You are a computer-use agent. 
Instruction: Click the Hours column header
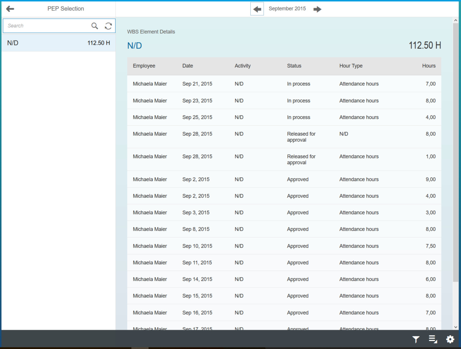coord(429,66)
